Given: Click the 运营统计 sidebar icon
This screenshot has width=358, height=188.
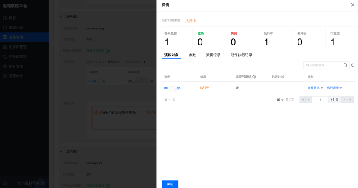Looking at the screenshot, I should (4, 76).
